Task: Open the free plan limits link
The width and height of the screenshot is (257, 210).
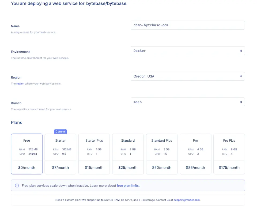Action: point(128,185)
